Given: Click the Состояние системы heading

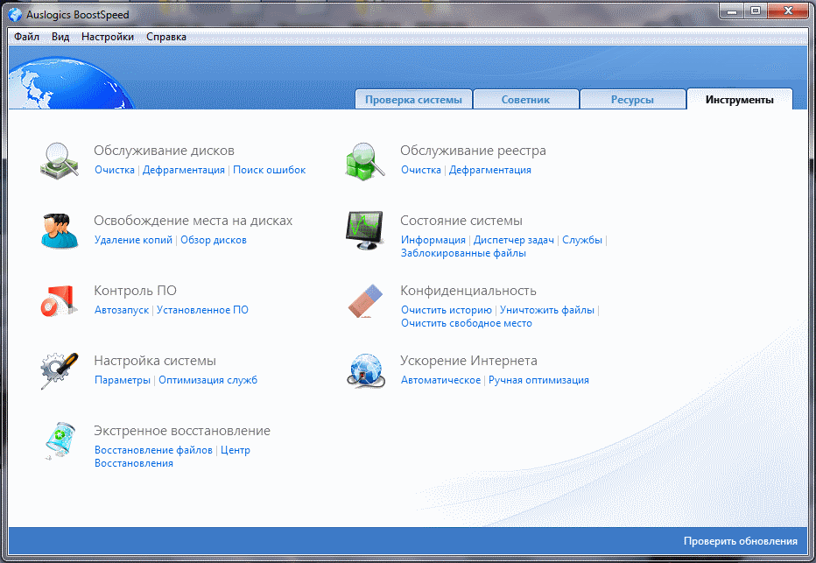Looking at the screenshot, I should tap(461, 221).
